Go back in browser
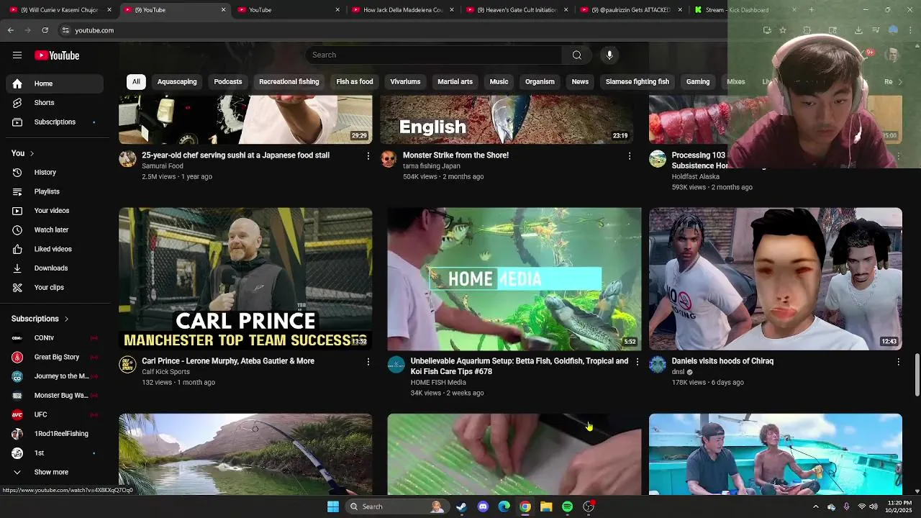The image size is (921, 518). pos(11,30)
